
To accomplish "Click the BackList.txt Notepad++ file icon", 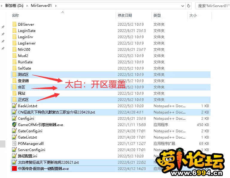I will (x=14, y=106).
